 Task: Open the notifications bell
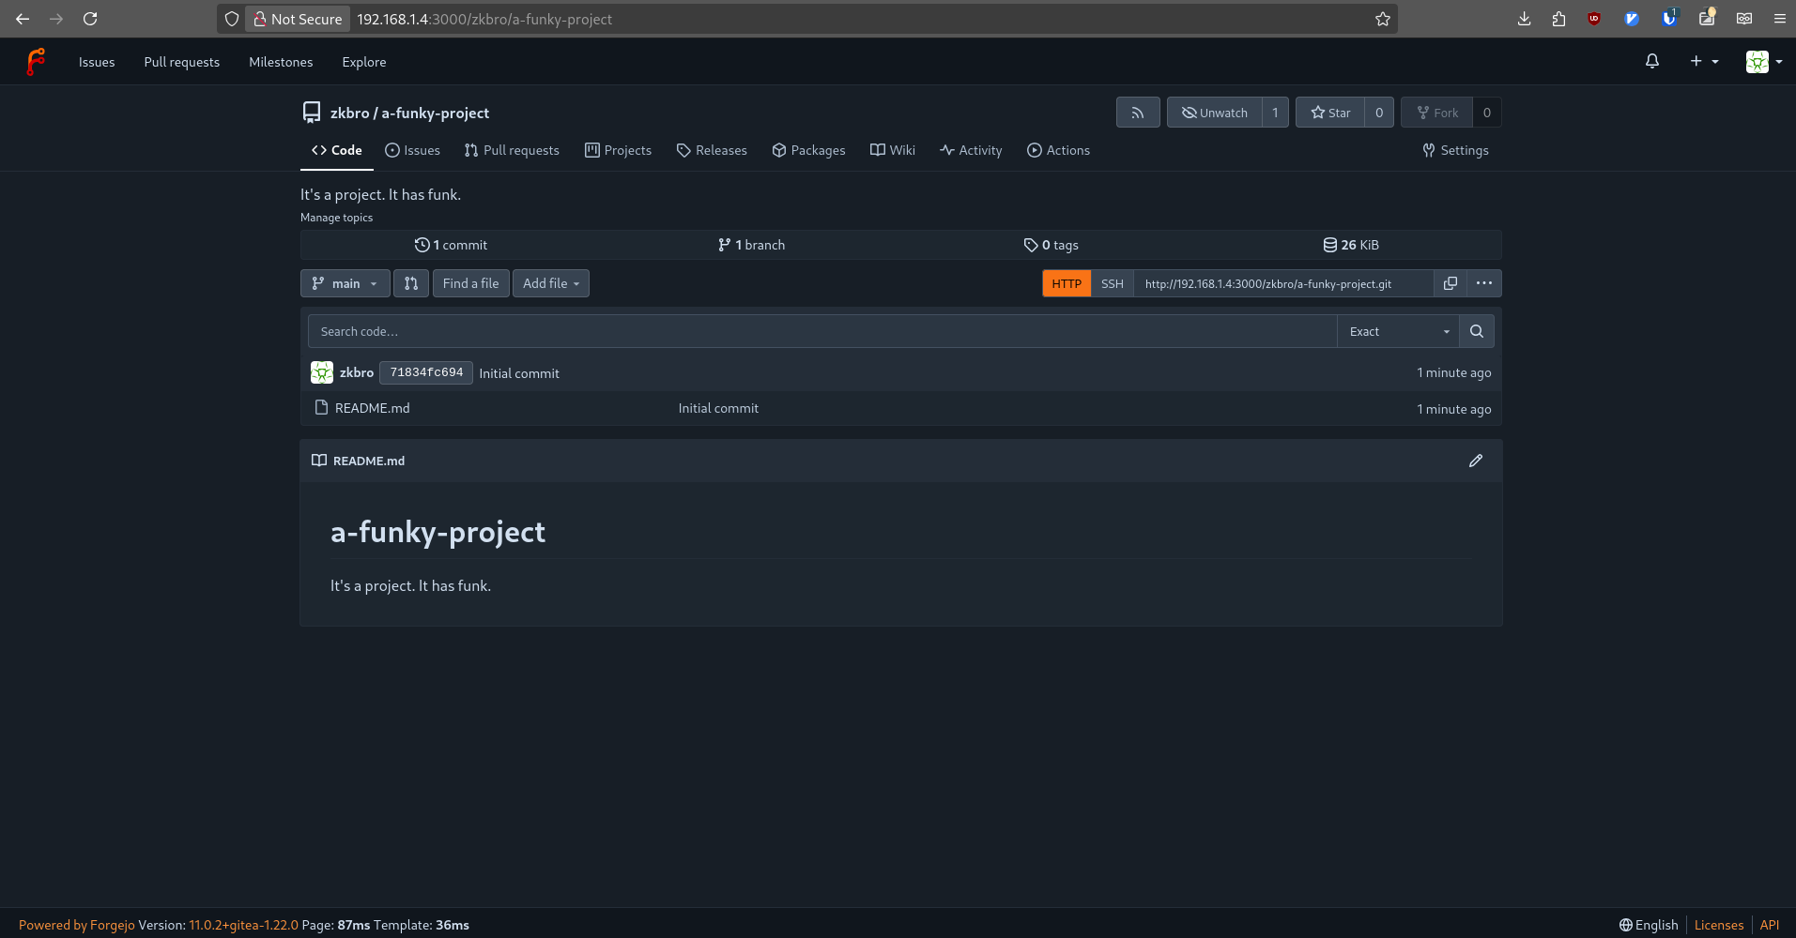point(1651,62)
